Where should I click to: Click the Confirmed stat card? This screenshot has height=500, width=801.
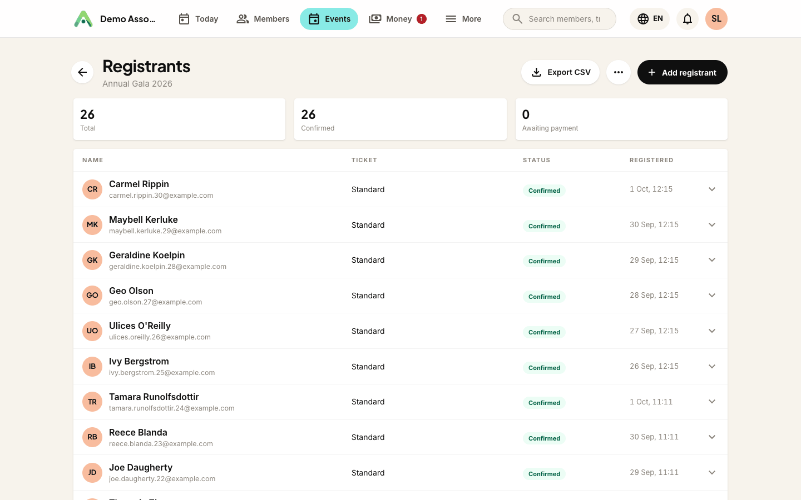pos(400,119)
